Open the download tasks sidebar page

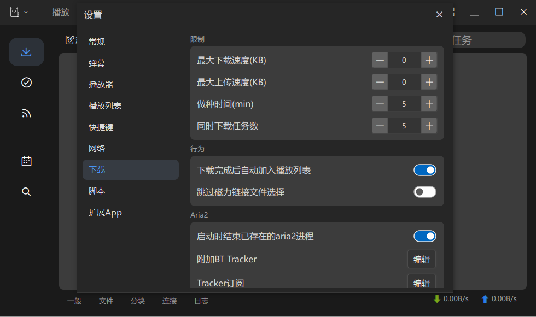[x=26, y=52]
